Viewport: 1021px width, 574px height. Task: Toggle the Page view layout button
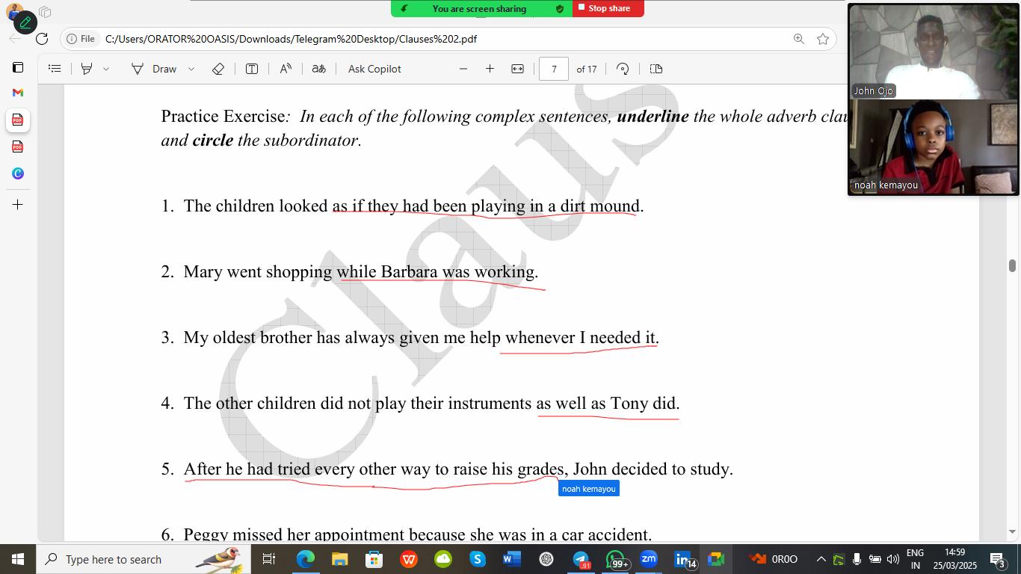(x=656, y=69)
